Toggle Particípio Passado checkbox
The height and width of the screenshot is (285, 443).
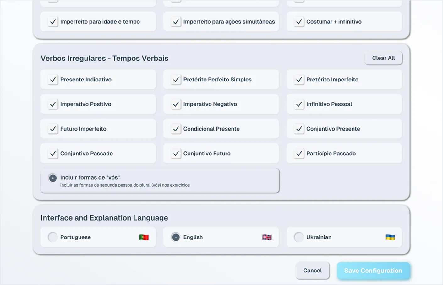pyautogui.click(x=299, y=154)
